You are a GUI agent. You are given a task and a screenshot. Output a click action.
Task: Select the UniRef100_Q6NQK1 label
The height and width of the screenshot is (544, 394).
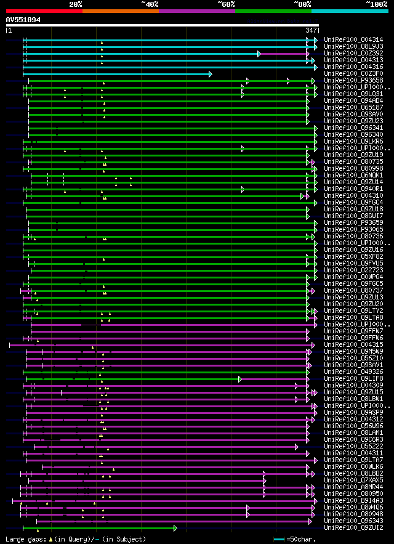tap(353, 175)
